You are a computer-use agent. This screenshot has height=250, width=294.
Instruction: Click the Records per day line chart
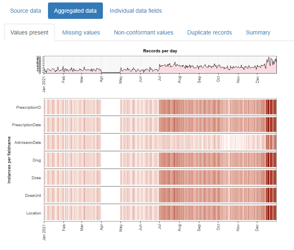pos(160,64)
